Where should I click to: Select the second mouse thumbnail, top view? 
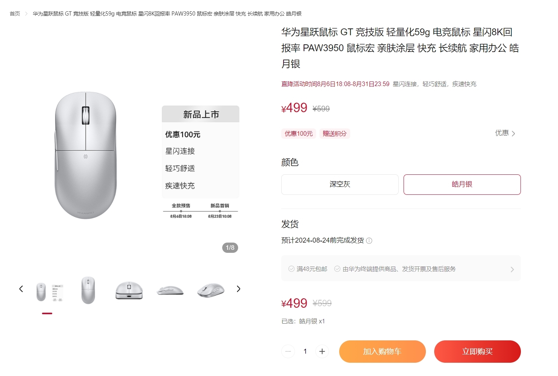pos(88,290)
